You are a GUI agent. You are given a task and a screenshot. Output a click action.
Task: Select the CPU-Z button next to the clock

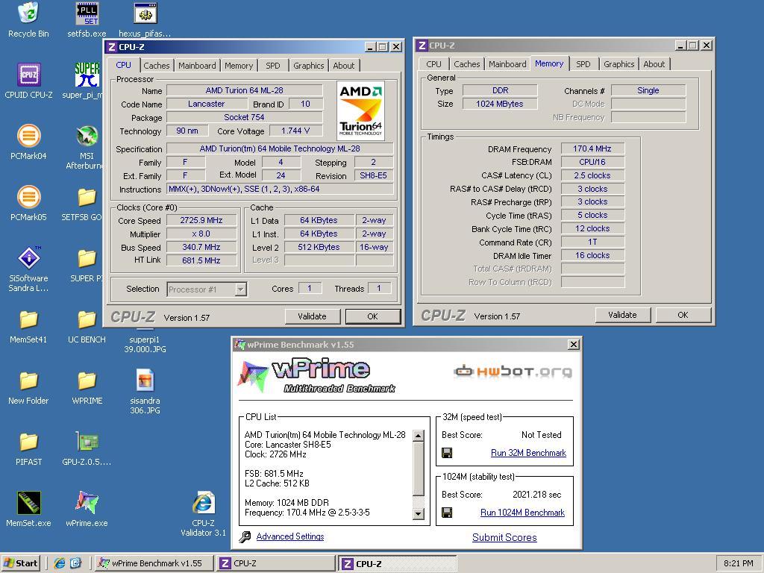coord(398,563)
